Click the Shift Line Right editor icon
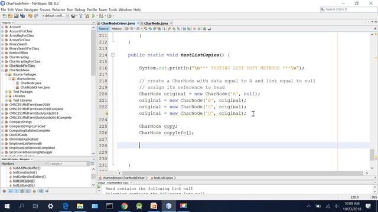This screenshot has width=378, height=212. pyautogui.click(x=189, y=29)
